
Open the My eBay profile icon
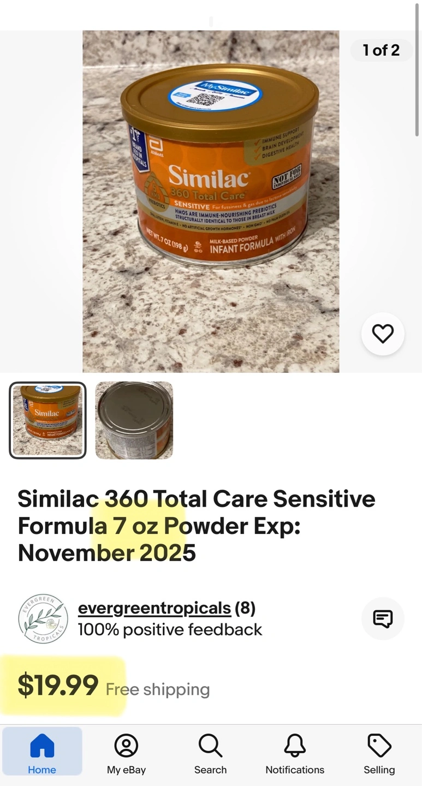click(x=126, y=746)
